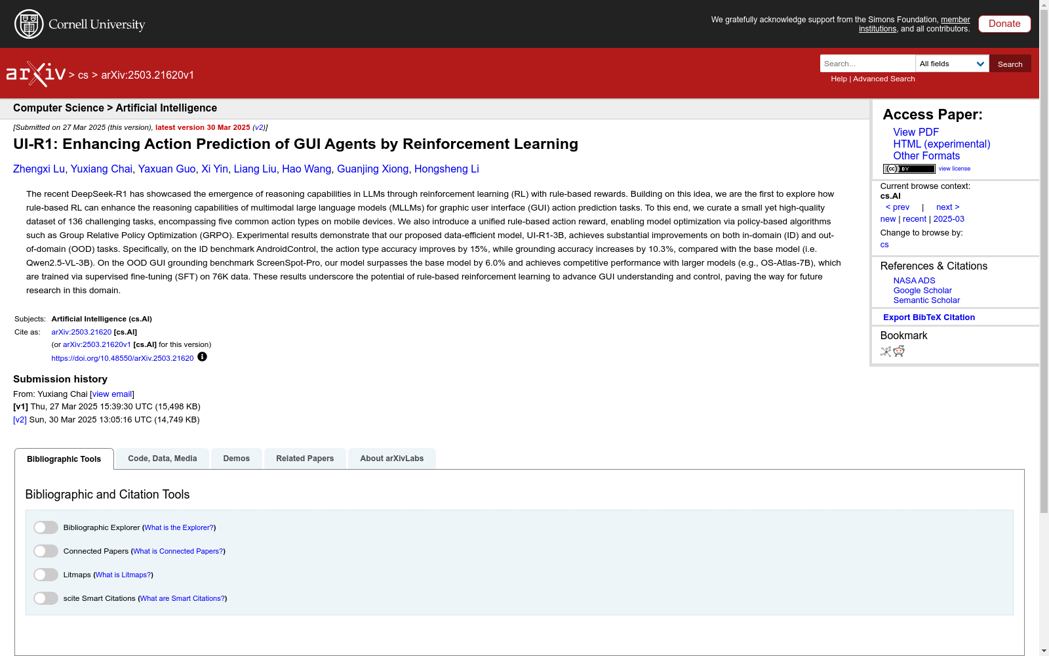
Task: Click the page vertical scrollbar
Action: 1044,262
